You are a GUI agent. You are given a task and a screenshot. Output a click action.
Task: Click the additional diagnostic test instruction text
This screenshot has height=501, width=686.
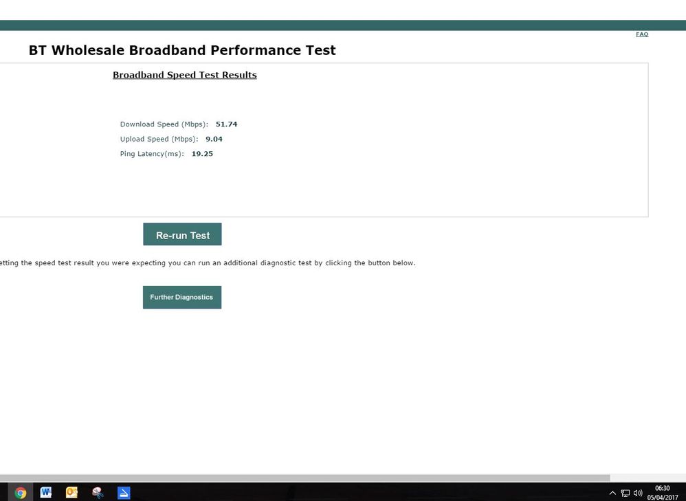point(208,263)
